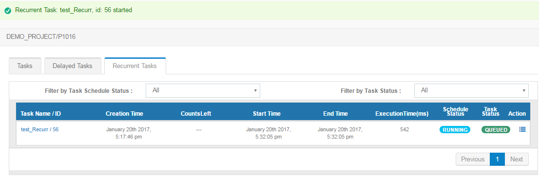This screenshot has width=539, height=176.
Task: Sort by the Task Name / ID header
Action: coord(41,114)
